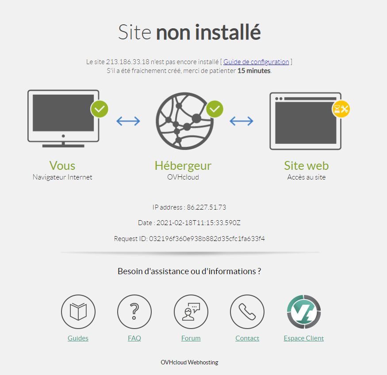Click the open book Guides icon
The width and height of the screenshot is (387, 375).
(78, 312)
